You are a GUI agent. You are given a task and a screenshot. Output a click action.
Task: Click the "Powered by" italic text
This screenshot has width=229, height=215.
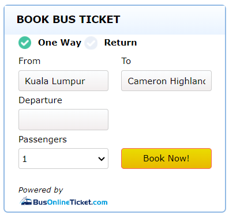pos(41,190)
